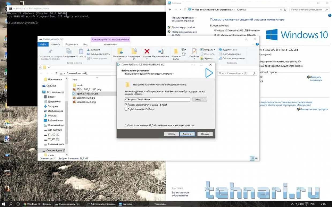Open Properties icon in Explorer ribbon

pos(194,51)
